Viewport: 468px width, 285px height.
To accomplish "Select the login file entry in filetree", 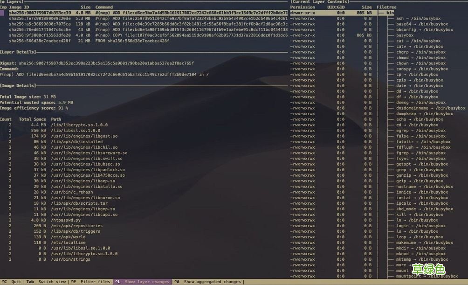I will tap(421, 226).
